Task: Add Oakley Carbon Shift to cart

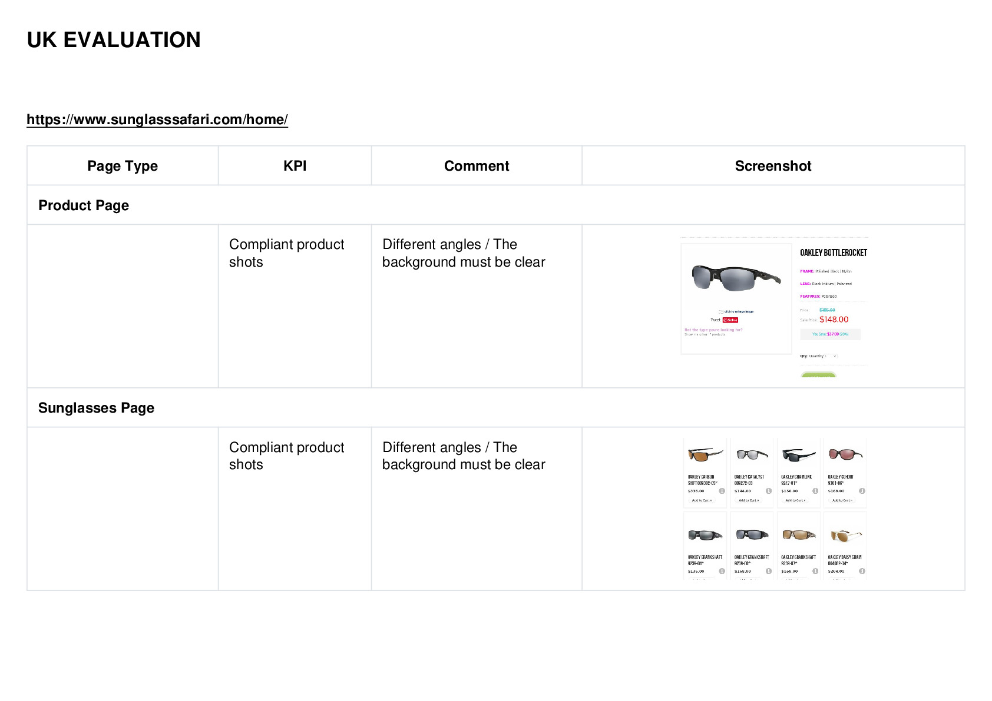Action: coord(702,500)
